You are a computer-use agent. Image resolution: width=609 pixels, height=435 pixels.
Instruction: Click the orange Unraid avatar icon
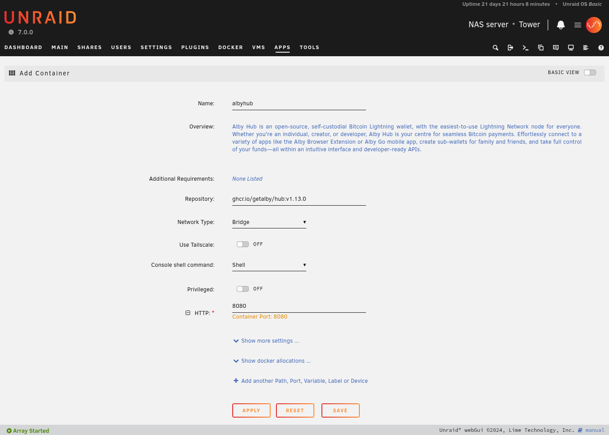594,25
